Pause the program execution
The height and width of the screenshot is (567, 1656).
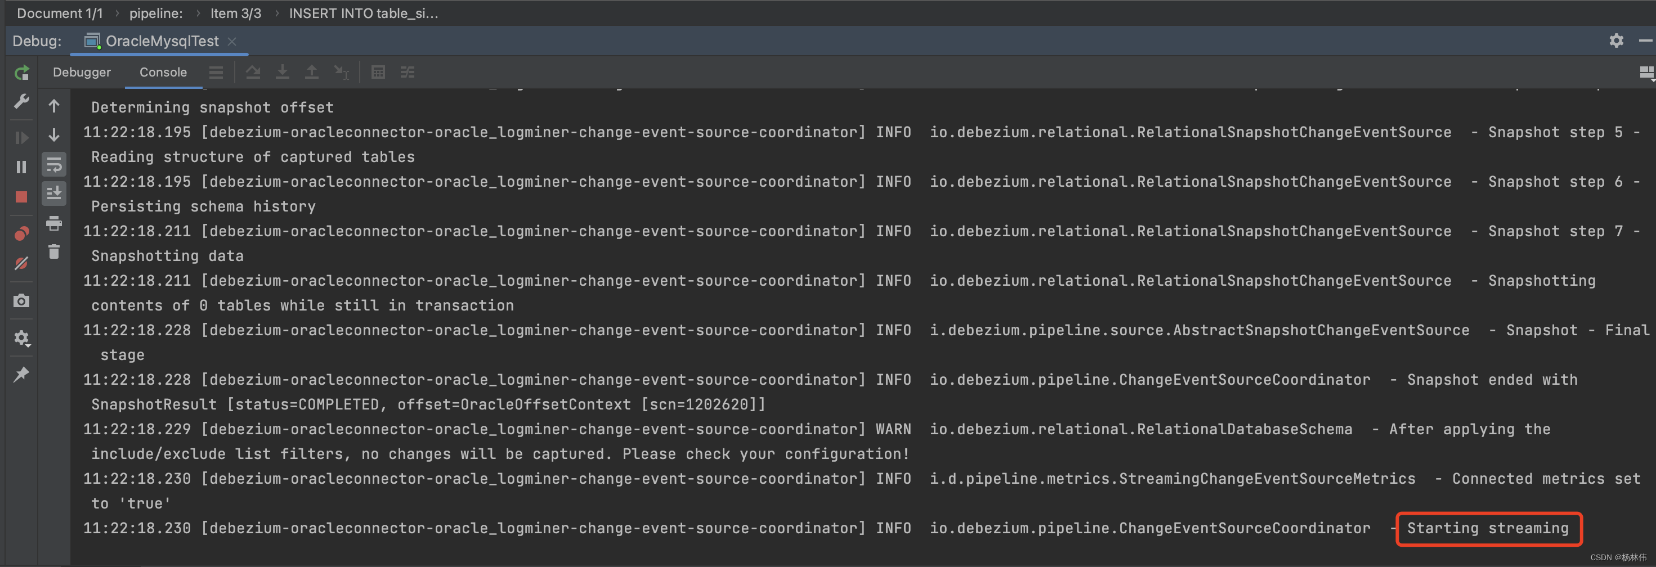point(21,166)
